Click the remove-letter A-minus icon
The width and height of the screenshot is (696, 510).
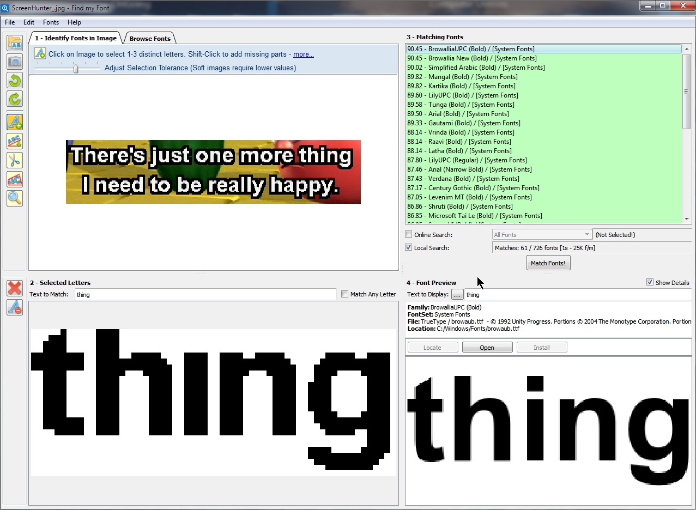[15, 307]
